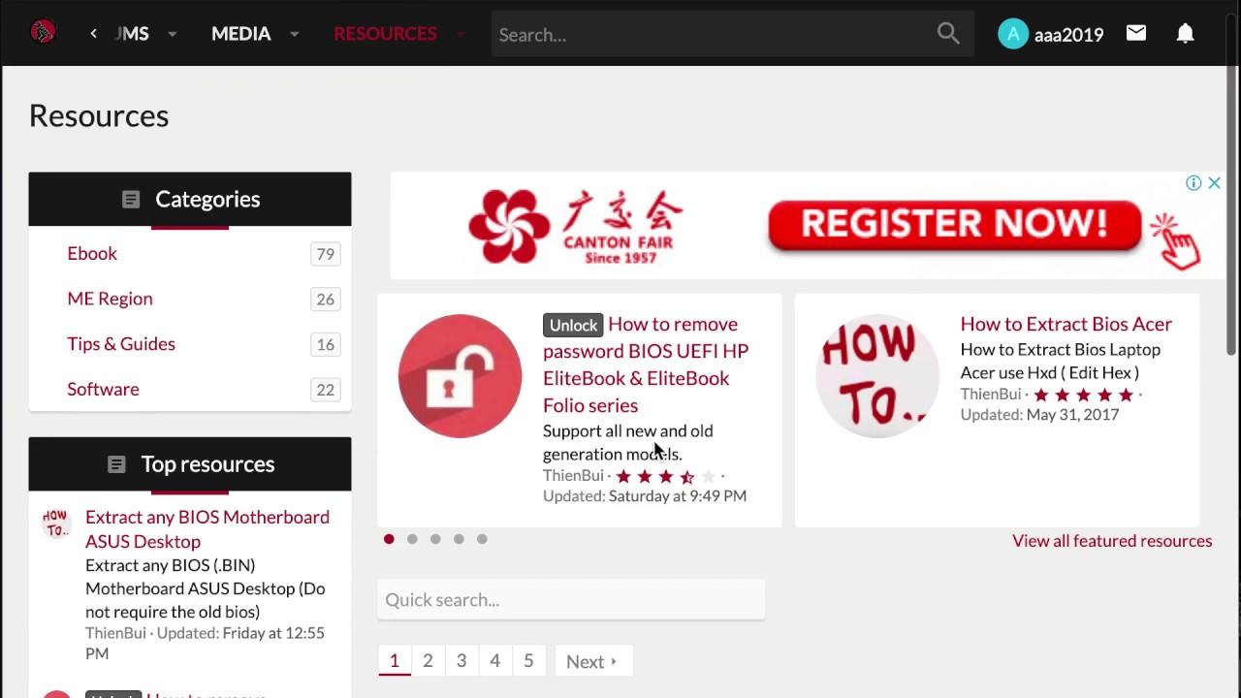
Task: Select the second carousel dot
Action: click(412, 539)
